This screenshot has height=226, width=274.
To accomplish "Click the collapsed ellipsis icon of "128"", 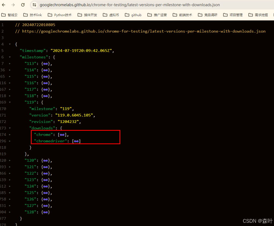I will 46,212.
